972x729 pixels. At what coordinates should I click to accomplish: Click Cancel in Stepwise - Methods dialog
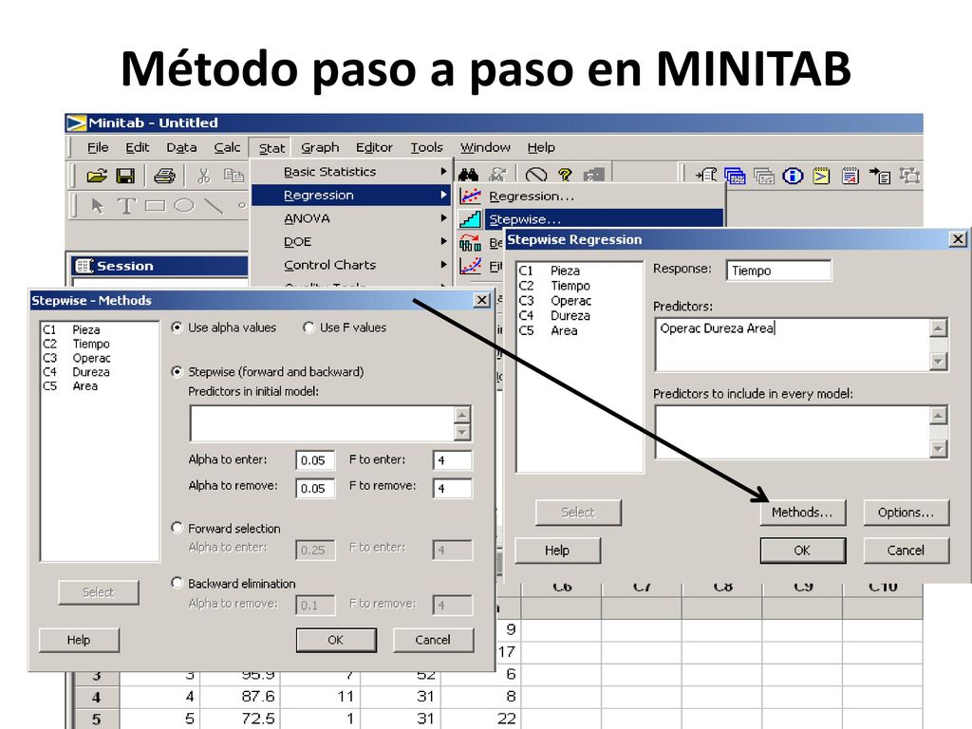tap(433, 640)
